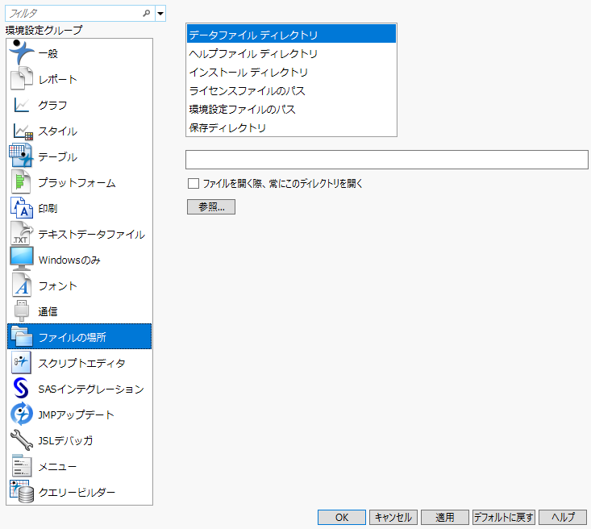Viewport: 591px width, 529px height.
Task: Select the JSLデバッガ wrench icon
Action: (21, 440)
